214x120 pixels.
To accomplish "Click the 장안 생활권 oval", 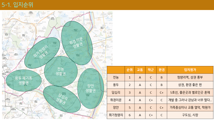I will 91,88.
